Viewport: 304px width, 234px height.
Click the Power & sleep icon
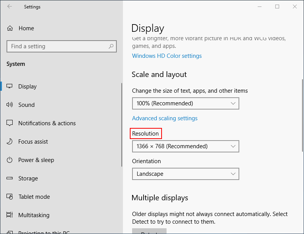click(x=10, y=160)
